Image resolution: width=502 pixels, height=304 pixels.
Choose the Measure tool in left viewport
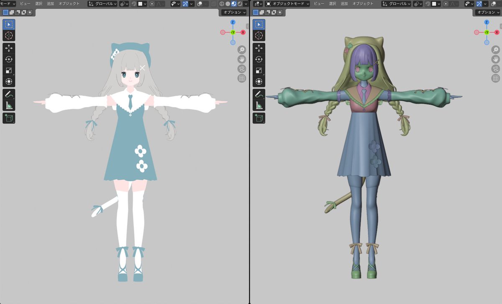coord(9,105)
